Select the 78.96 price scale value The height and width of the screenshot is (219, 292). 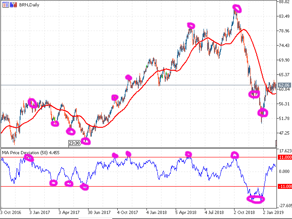284,31
